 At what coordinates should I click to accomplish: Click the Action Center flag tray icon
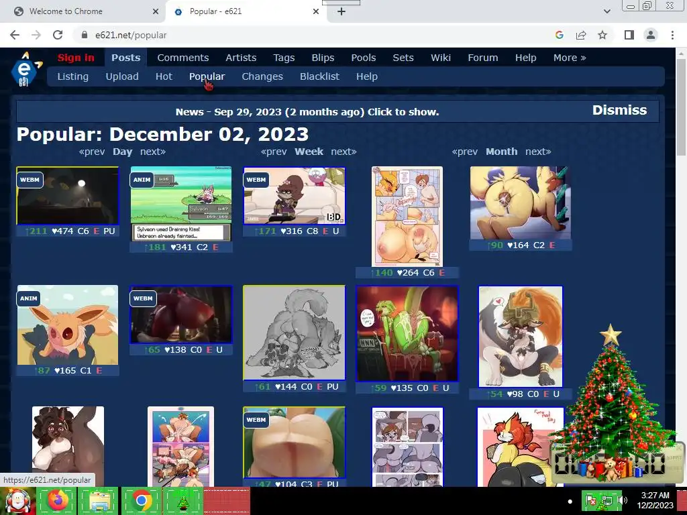(x=590, y=500)
